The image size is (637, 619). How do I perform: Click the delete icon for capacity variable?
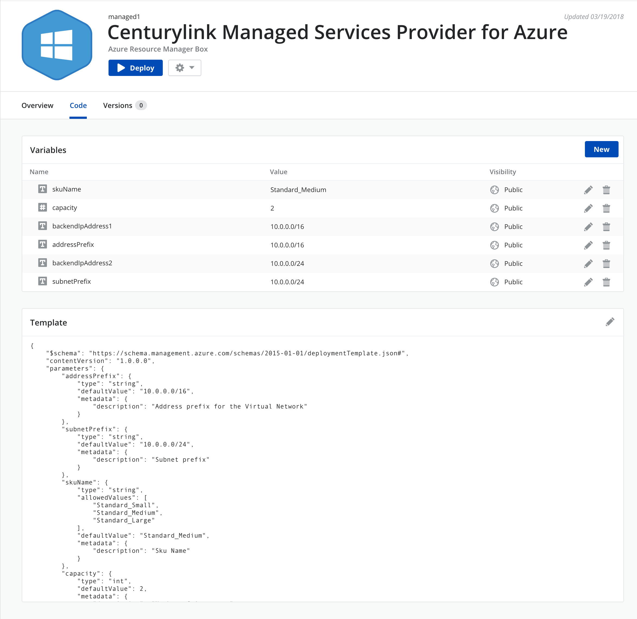(606, 208)
